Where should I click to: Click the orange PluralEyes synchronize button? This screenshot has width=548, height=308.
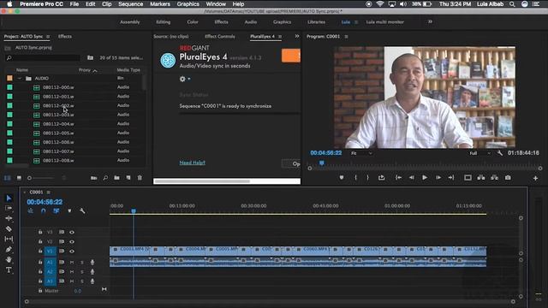click(x=291, y=56)
